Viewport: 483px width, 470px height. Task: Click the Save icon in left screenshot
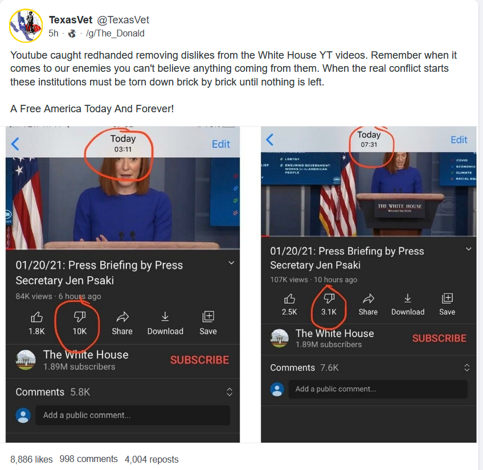point(208,317)
